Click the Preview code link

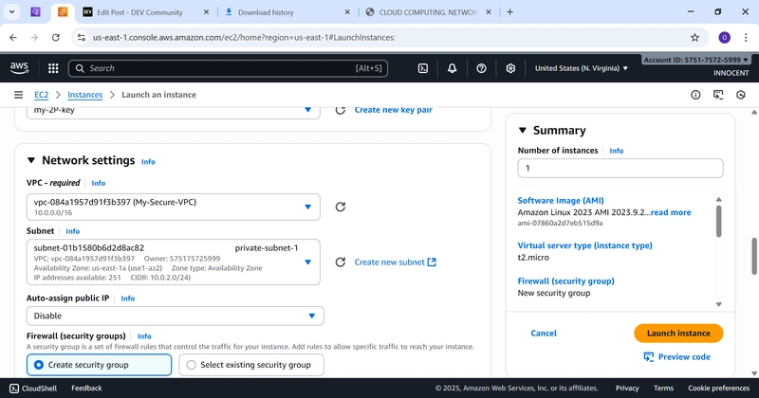coord(684,357)
